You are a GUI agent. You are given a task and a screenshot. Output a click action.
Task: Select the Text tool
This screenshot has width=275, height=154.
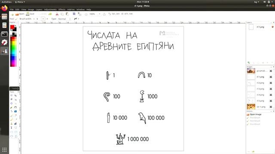(x=12, y=127)
